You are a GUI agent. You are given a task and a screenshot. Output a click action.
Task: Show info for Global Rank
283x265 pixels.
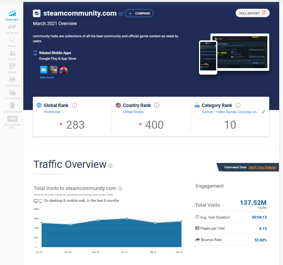74,105
